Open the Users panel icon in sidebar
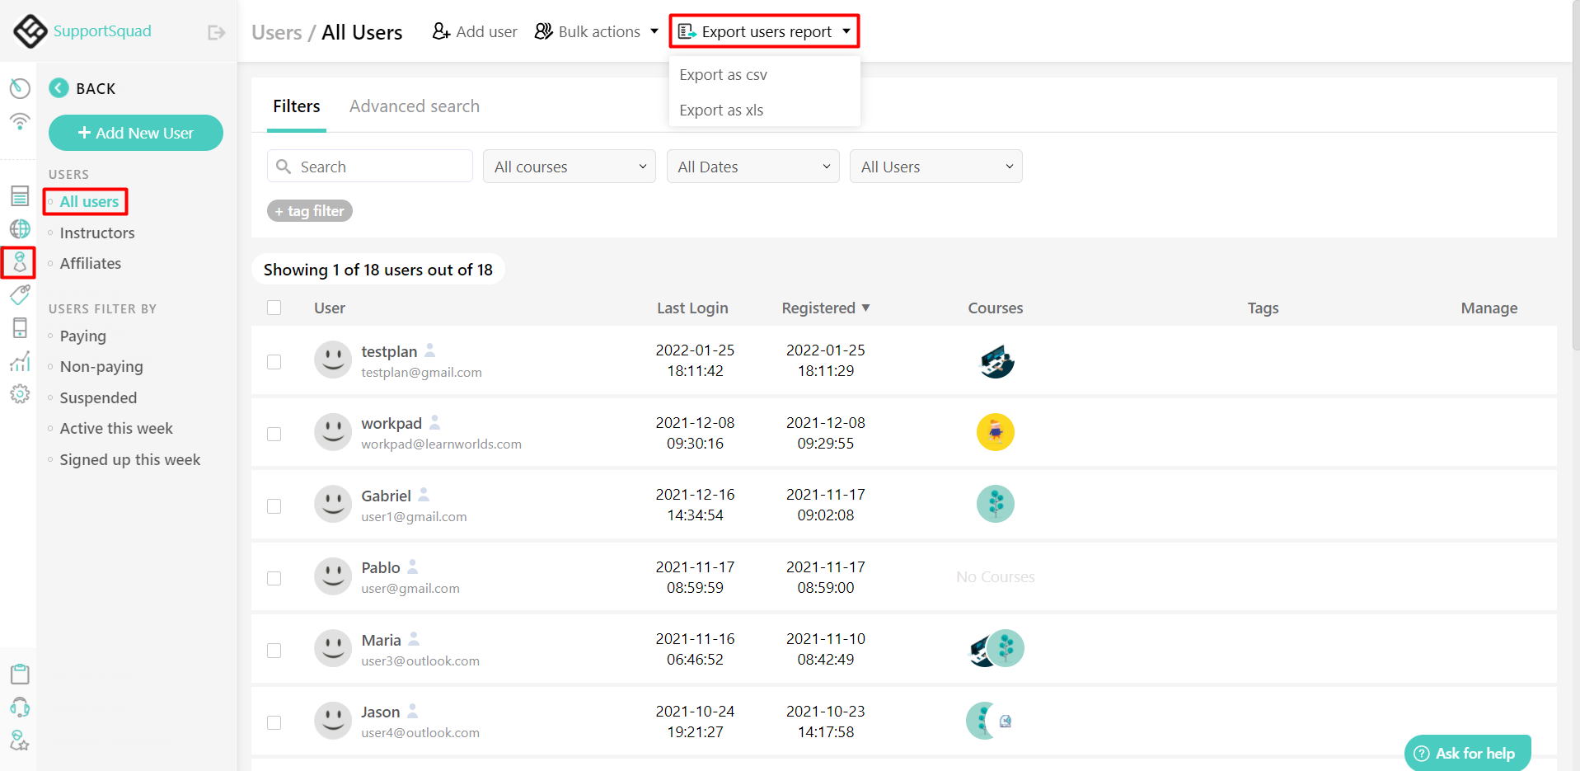1580x771 pixels. click(x=19, y=262)
